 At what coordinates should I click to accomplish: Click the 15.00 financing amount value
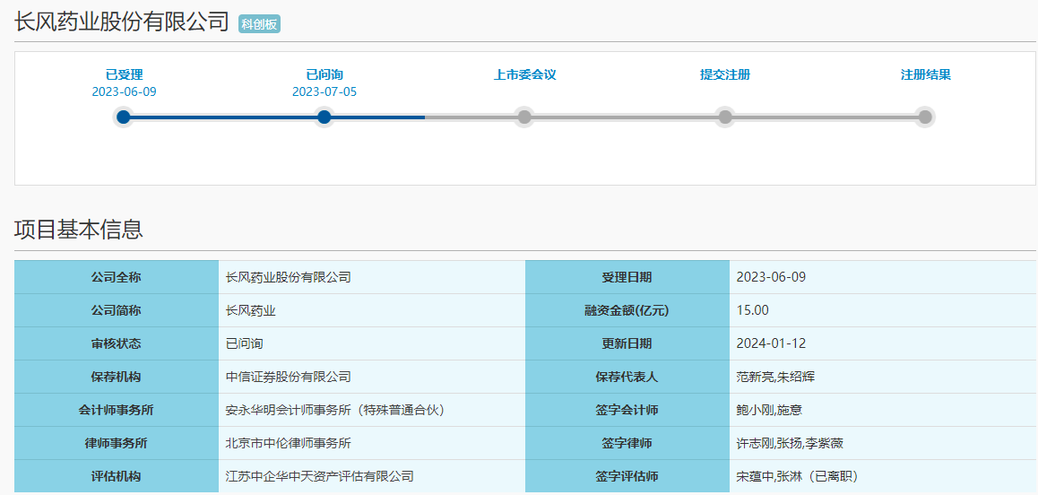tap(752, 310)
